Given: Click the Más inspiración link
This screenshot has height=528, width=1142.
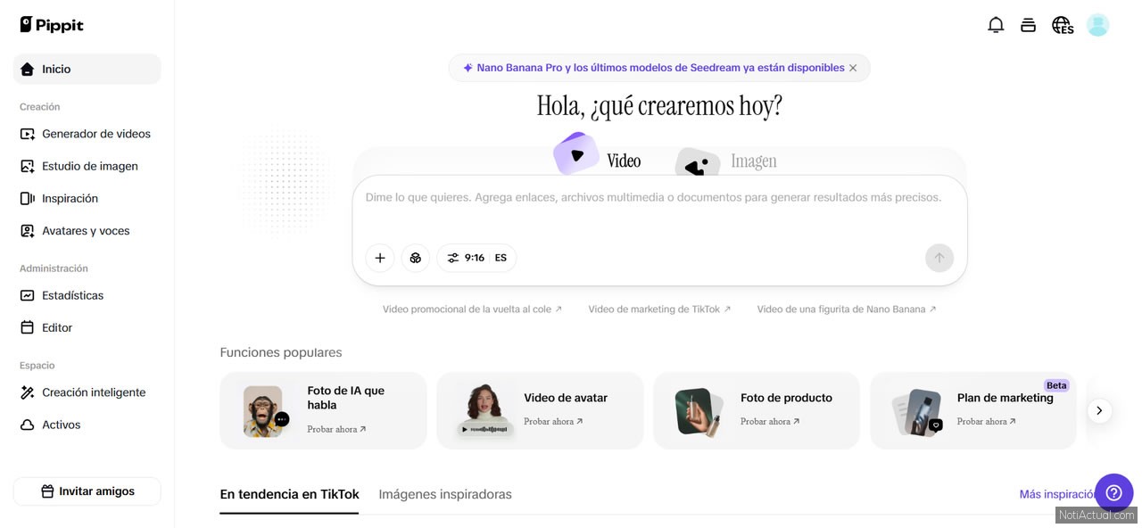Looking at the screenshot, I should coord(1057,494).
